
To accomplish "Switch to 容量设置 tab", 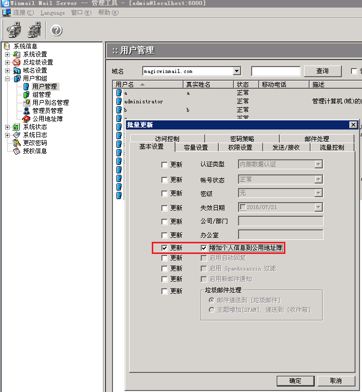I will pyautogui.click(x=196, y=148).
